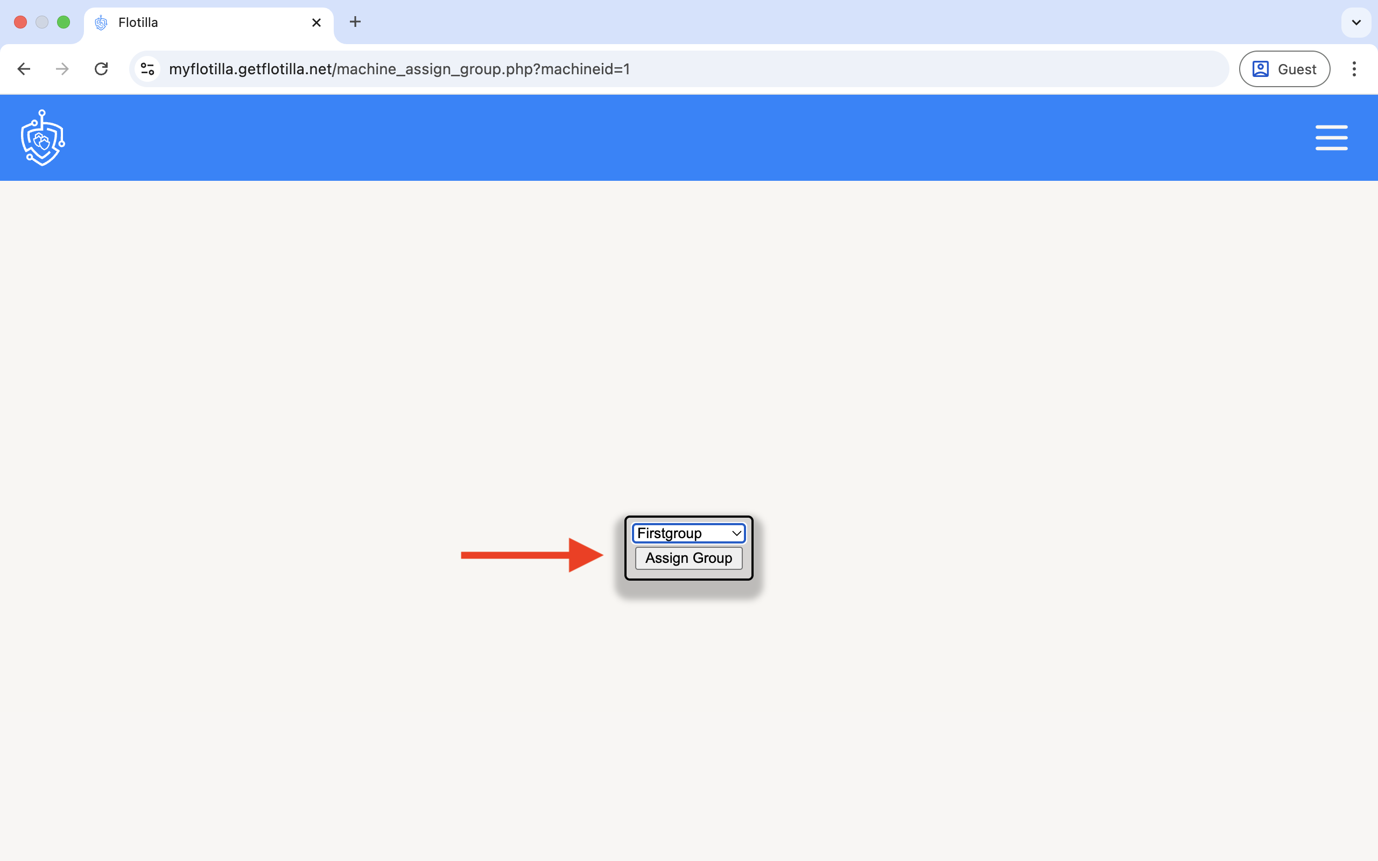Open the Guest profile button
1378x861 pixels.
point(1284,69)
